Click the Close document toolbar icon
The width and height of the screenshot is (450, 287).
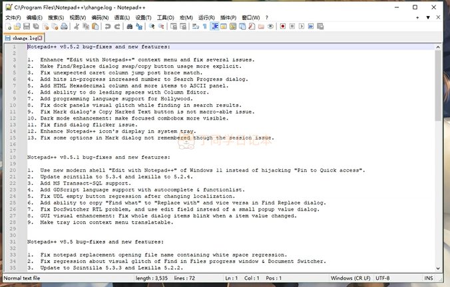coord(45,27)
